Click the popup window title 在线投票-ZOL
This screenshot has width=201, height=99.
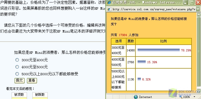[124, 2]
